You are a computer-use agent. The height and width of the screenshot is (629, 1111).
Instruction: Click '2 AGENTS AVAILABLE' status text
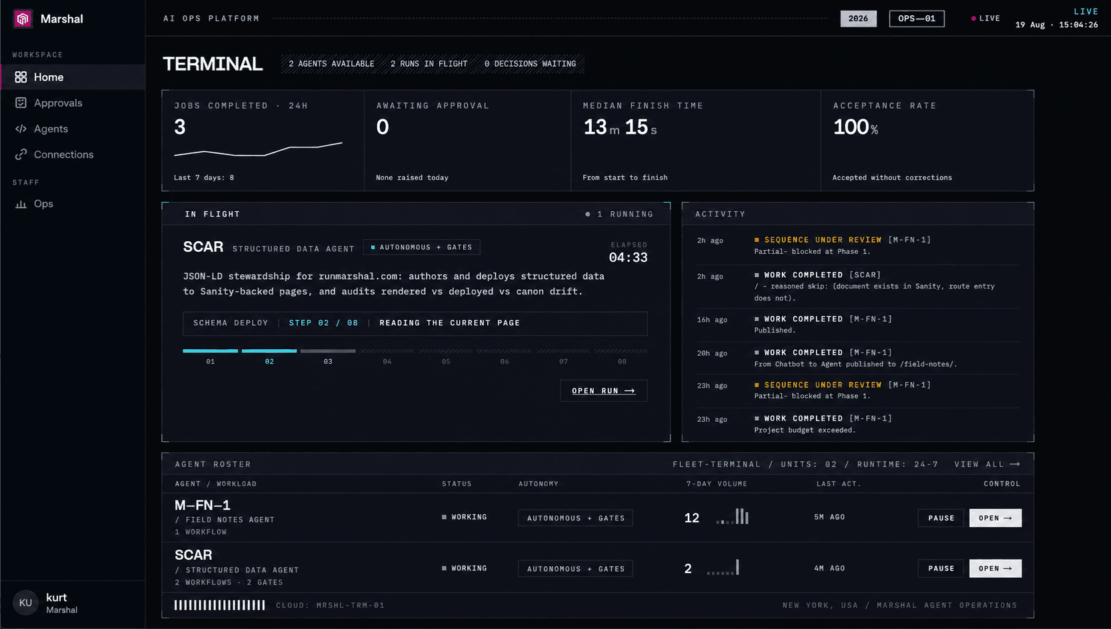click(x=331, y=64)
